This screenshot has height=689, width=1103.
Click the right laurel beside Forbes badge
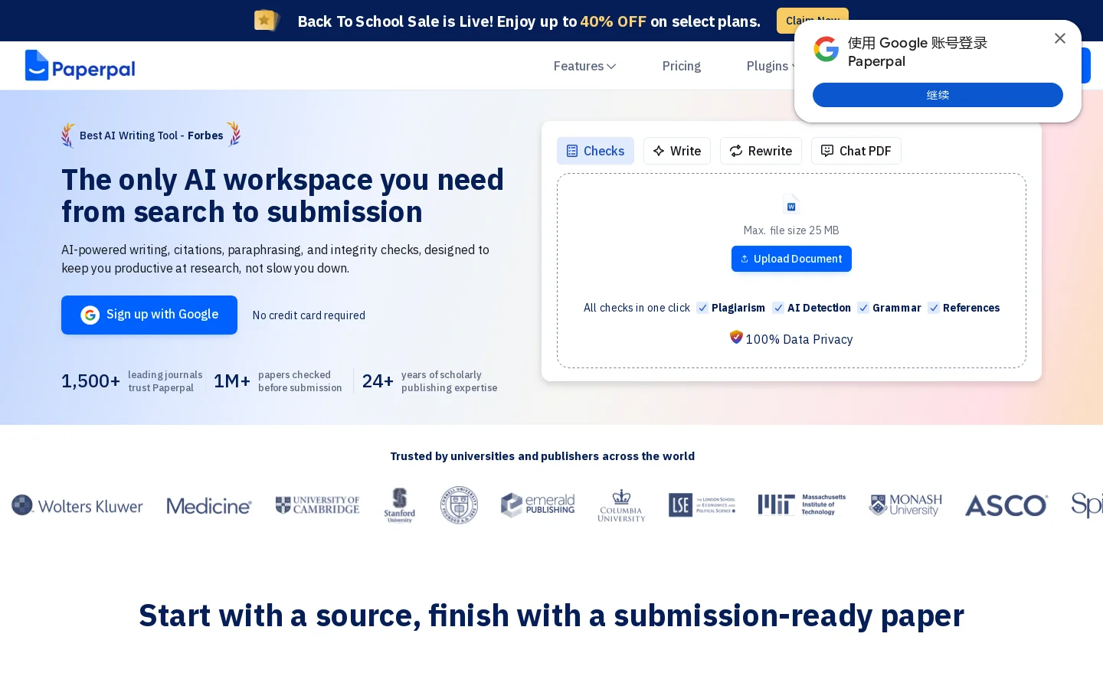point(234,134)
